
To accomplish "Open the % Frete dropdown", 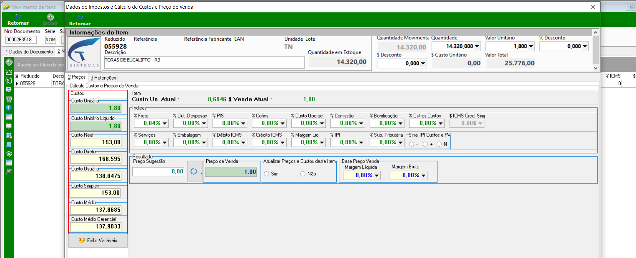I will pos(165,123).
